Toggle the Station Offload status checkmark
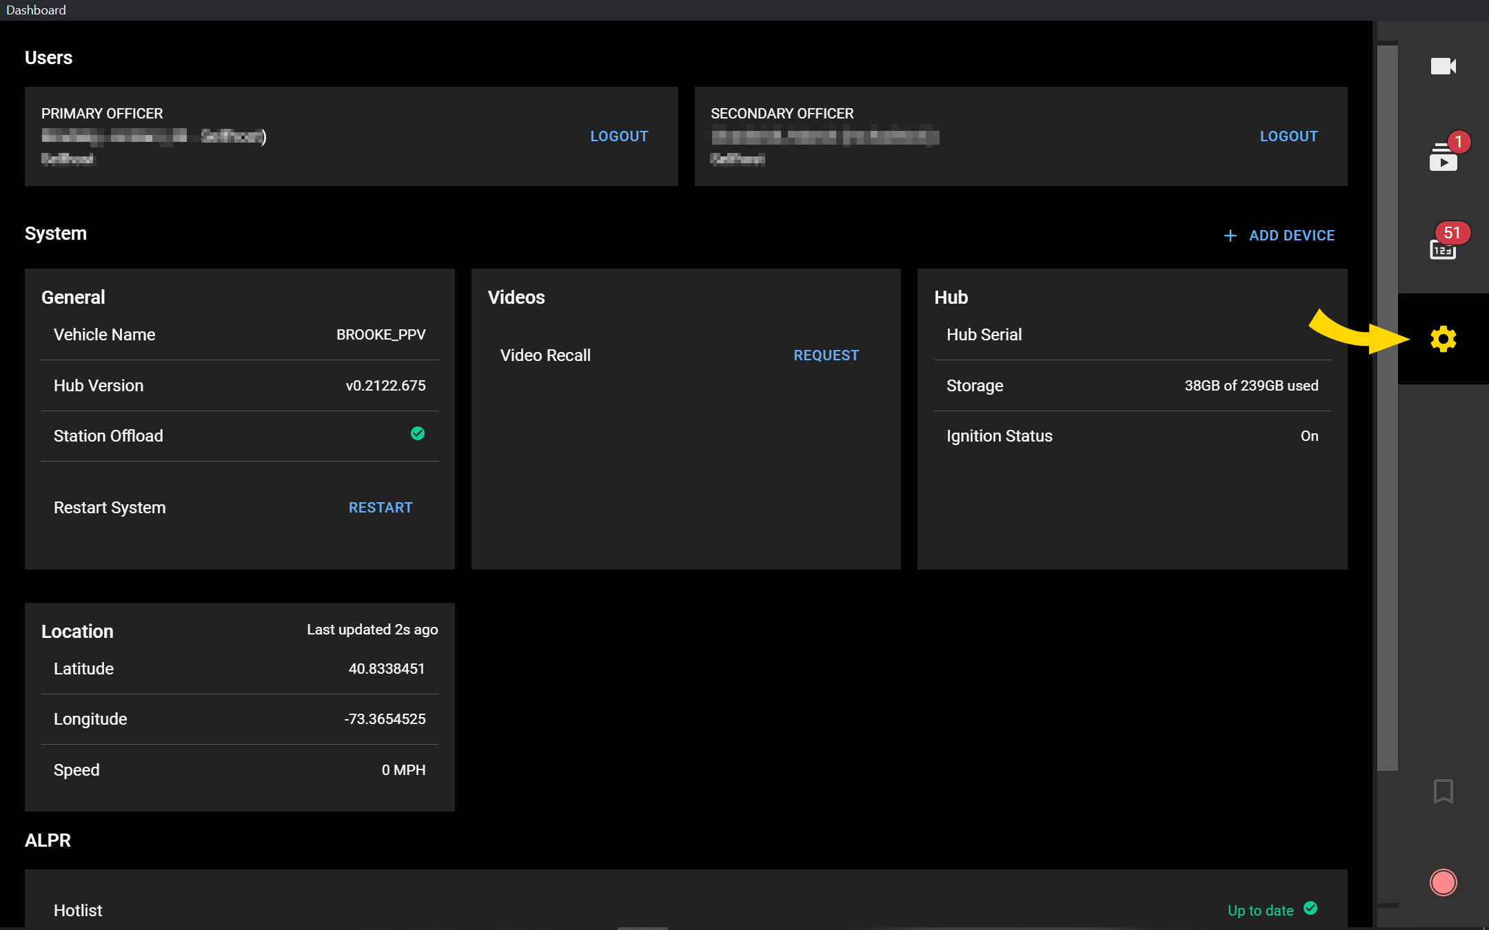This screenshot has height=930, width=1489. 417,433
